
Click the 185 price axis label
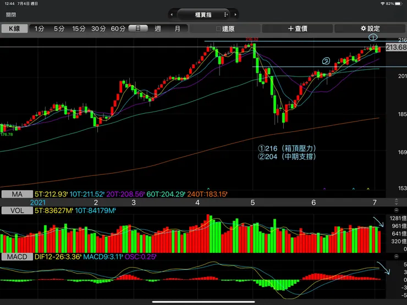(403, 114)
